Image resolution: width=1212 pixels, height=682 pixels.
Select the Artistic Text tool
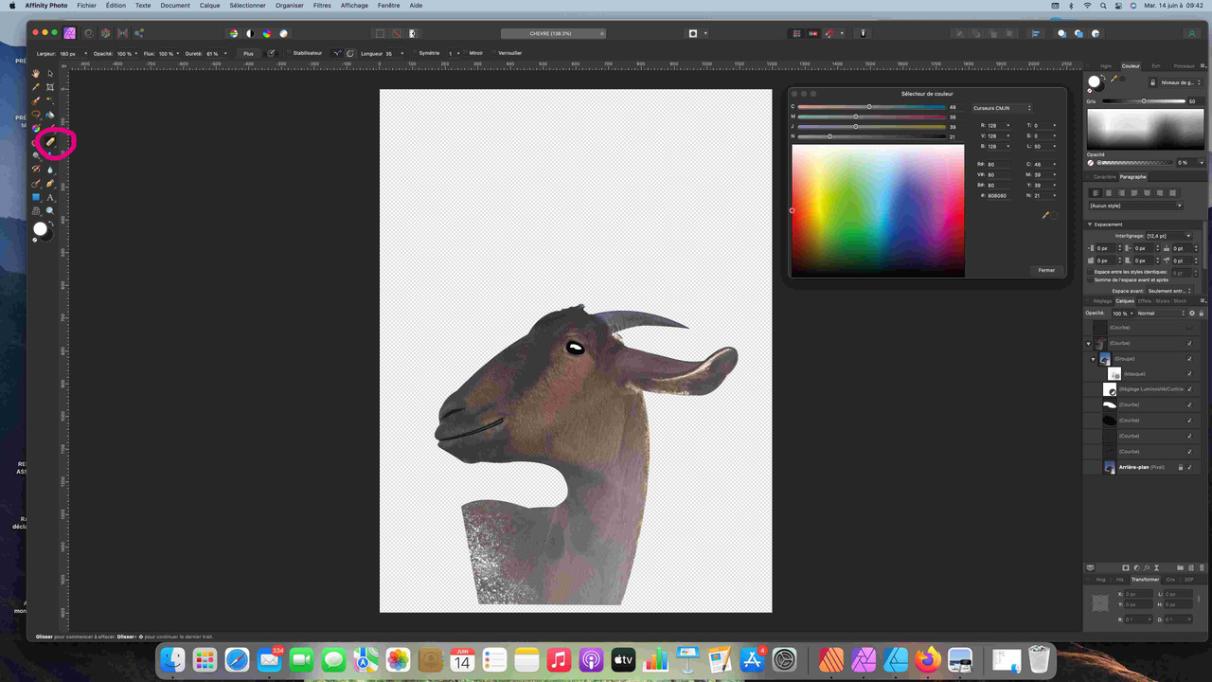50,197
